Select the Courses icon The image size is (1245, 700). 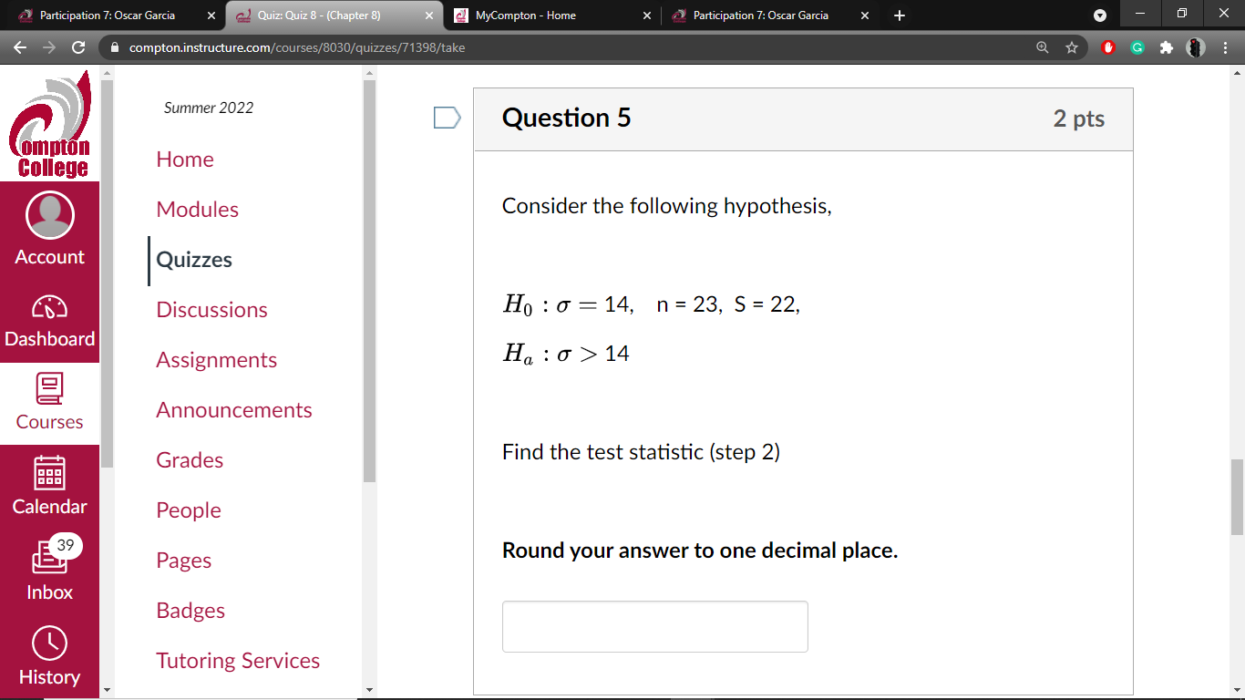click(49, 398)
